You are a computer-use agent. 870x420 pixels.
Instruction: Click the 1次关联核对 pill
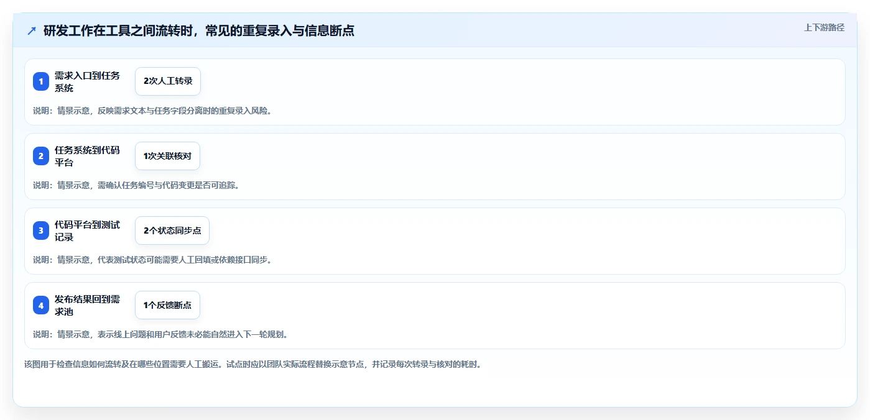(167, 156)
